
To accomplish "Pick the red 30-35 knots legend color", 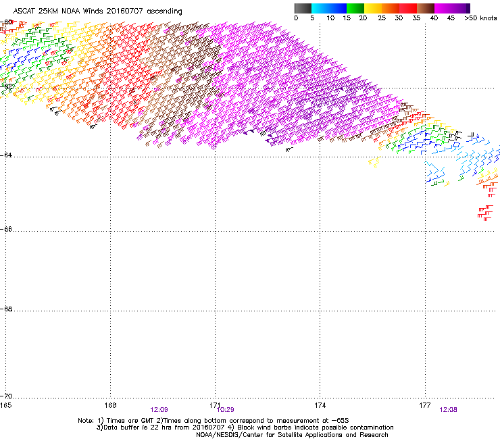I will pyautogui.click(x=408, y=8).
